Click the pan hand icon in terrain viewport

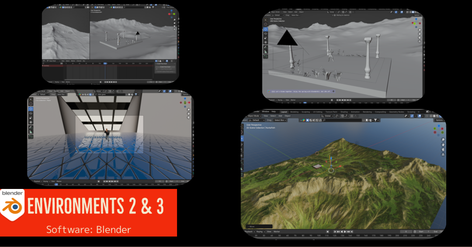pos(443,144)
